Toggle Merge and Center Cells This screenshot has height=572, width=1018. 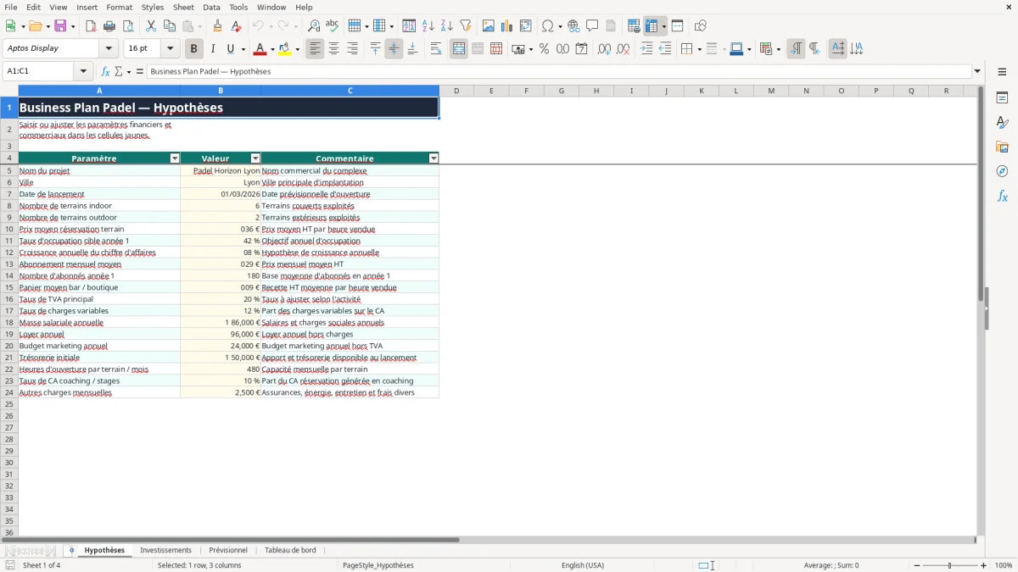[459, 49]
